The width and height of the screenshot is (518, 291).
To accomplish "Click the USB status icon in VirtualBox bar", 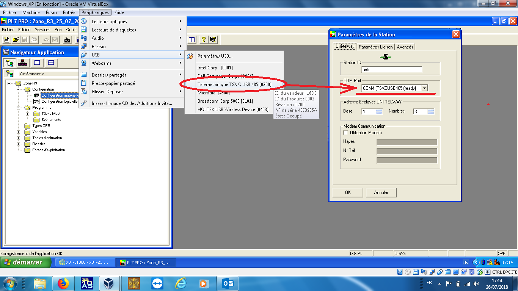I will (440, 272).
